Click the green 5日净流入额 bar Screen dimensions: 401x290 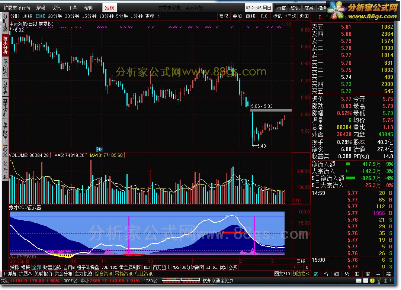click(x=350, y=178)
